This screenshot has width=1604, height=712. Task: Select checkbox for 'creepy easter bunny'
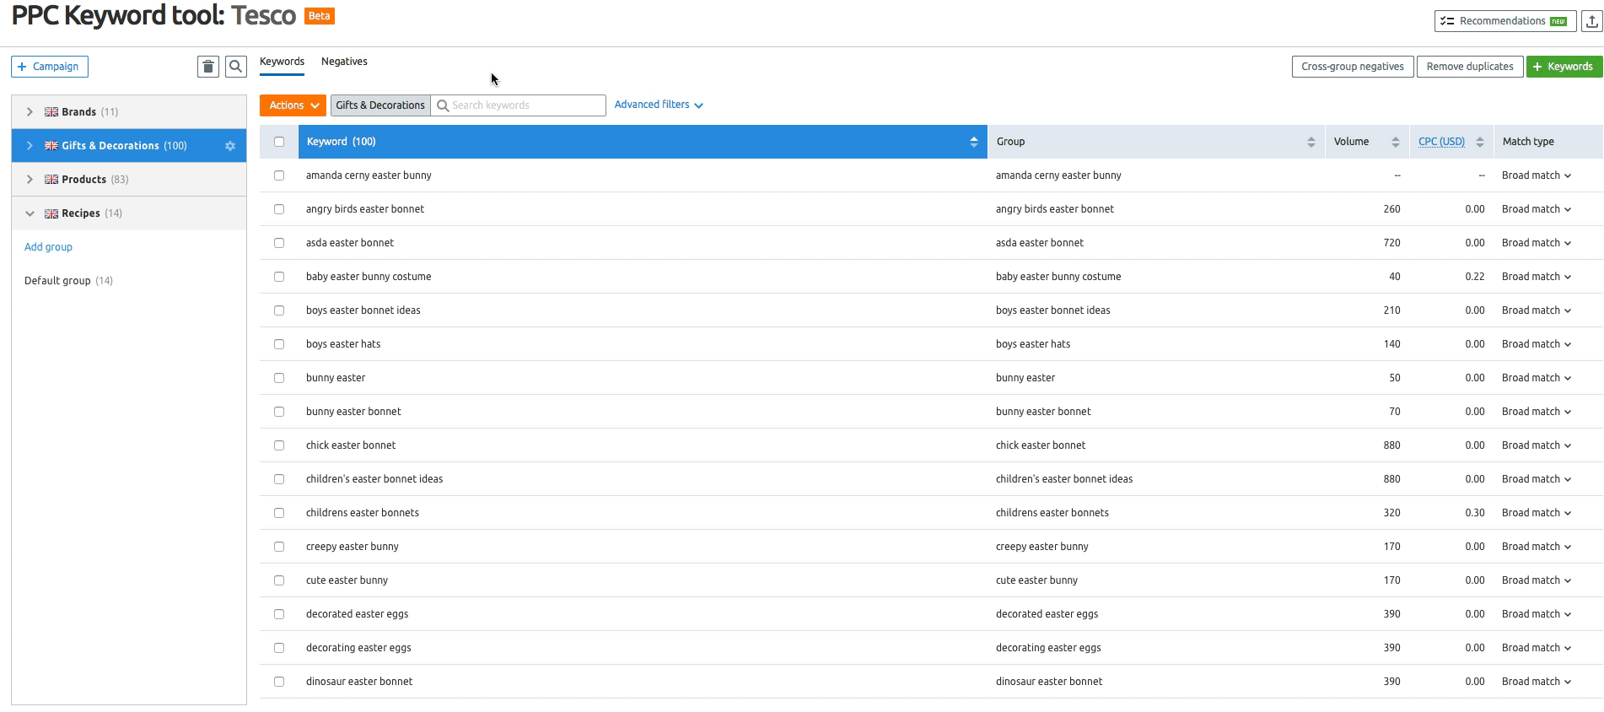(x=279, y=547)
